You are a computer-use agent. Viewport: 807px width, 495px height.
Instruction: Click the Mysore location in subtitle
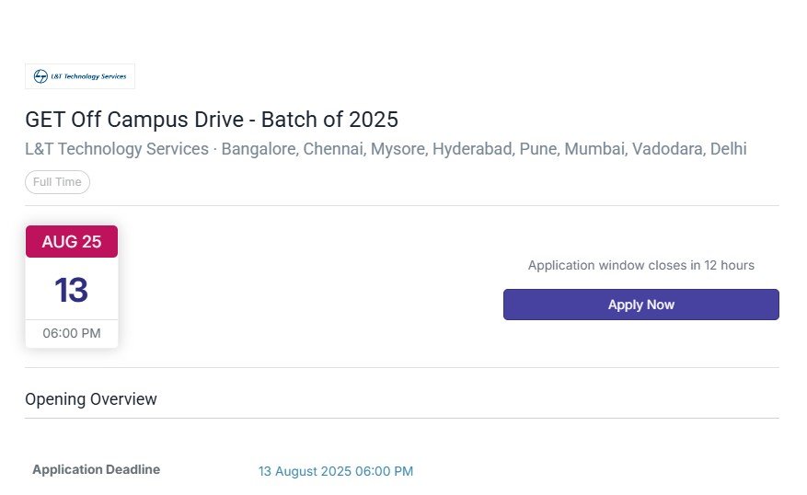coord(398,149)
